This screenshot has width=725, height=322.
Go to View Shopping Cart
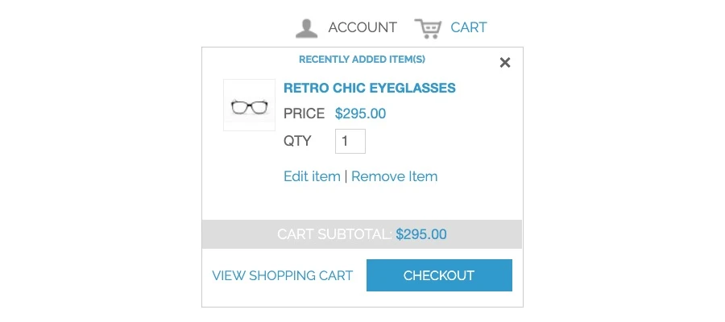[x=282, y=275]
